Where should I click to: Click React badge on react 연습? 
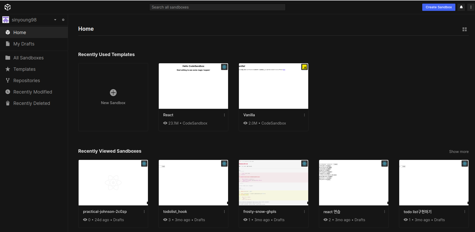tap(384, 164)
